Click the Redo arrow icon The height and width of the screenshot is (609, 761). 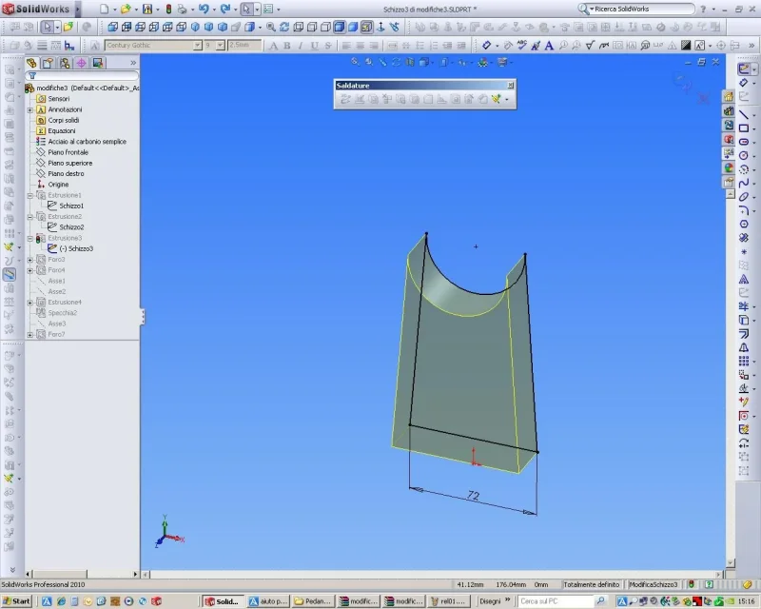[x=224, y=9]
